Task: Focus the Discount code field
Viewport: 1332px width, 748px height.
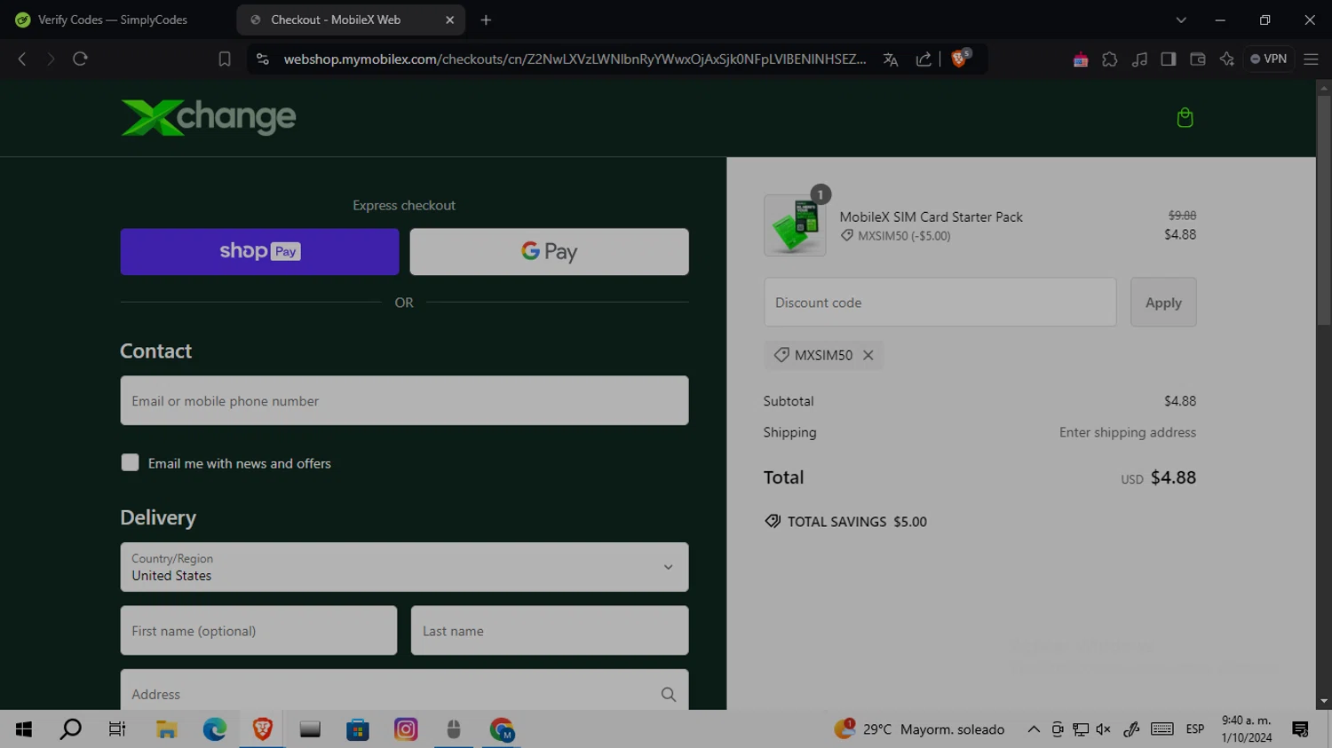Action: click(940, 303)
